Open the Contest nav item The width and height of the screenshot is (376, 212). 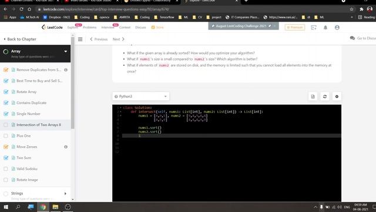(125, 28)
